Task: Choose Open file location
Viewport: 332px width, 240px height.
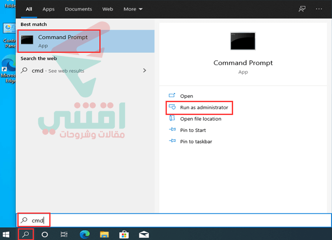Action: [x=201, y=119]
